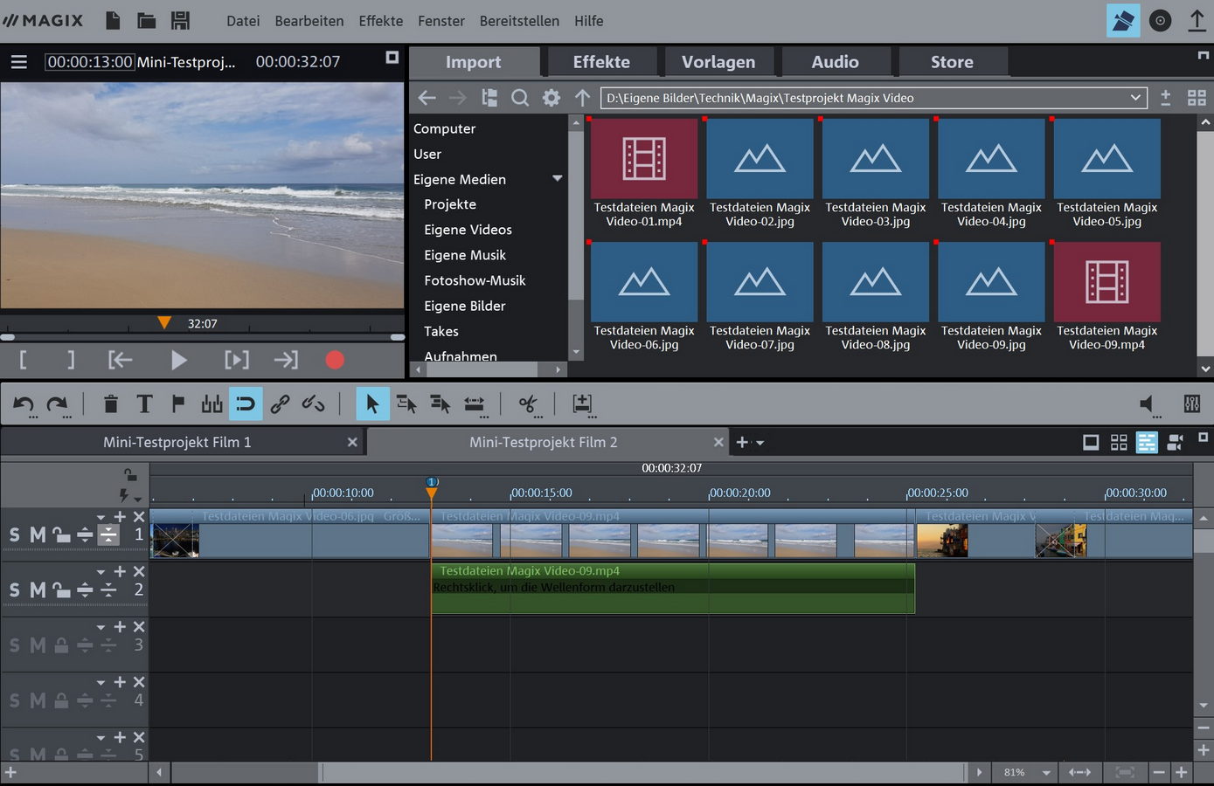The image size is (1214, 786).
Task: Click the record red button in preview
Action: point(334,360)
